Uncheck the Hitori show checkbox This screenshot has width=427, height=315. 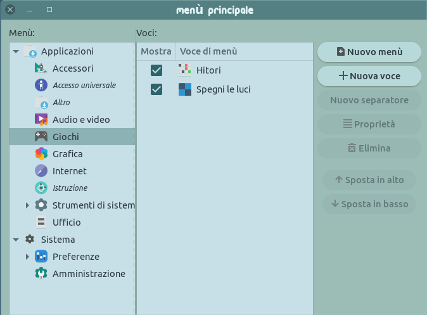[156, 70]
